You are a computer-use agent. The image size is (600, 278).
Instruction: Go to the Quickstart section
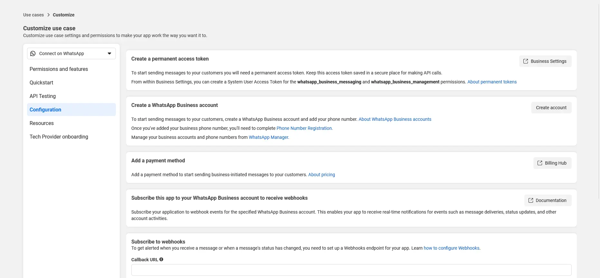tap(71, 82)
